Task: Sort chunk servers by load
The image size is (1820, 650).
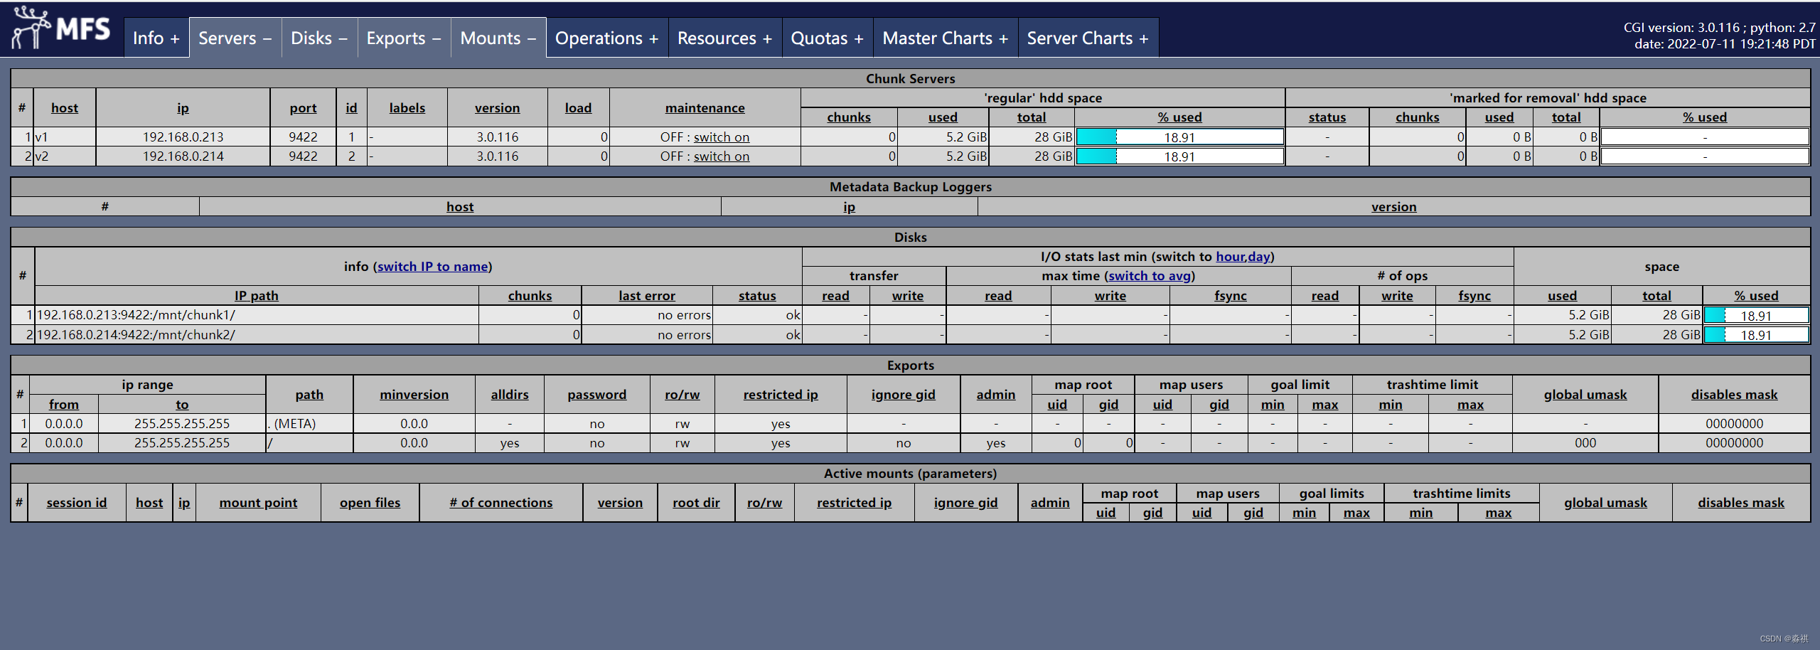Action: pos(578,108)
